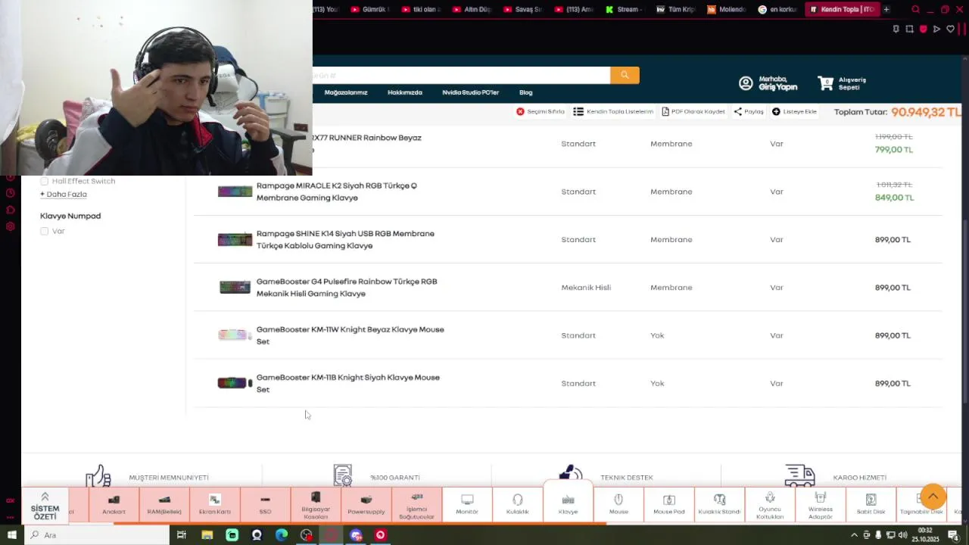Screen dimensions: 969x545
Task: Click the Rampage SHINE K14 keyboard thumbnail
Action: (x=235, y=239)
